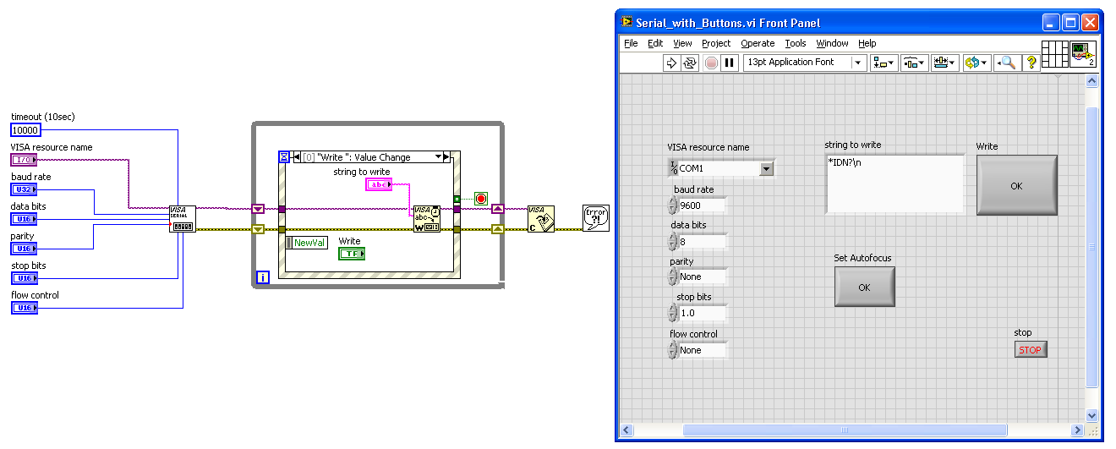Select the Write TF boolean terminal
Screen dimensions: 1116x449
coord(352,254)
